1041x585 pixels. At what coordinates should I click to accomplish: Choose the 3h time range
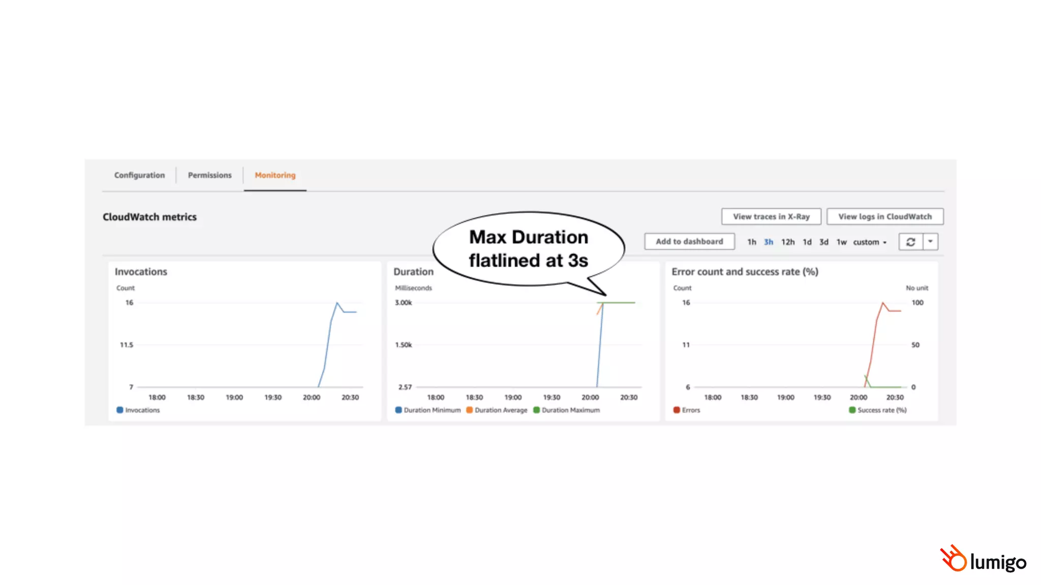(768, 242)
